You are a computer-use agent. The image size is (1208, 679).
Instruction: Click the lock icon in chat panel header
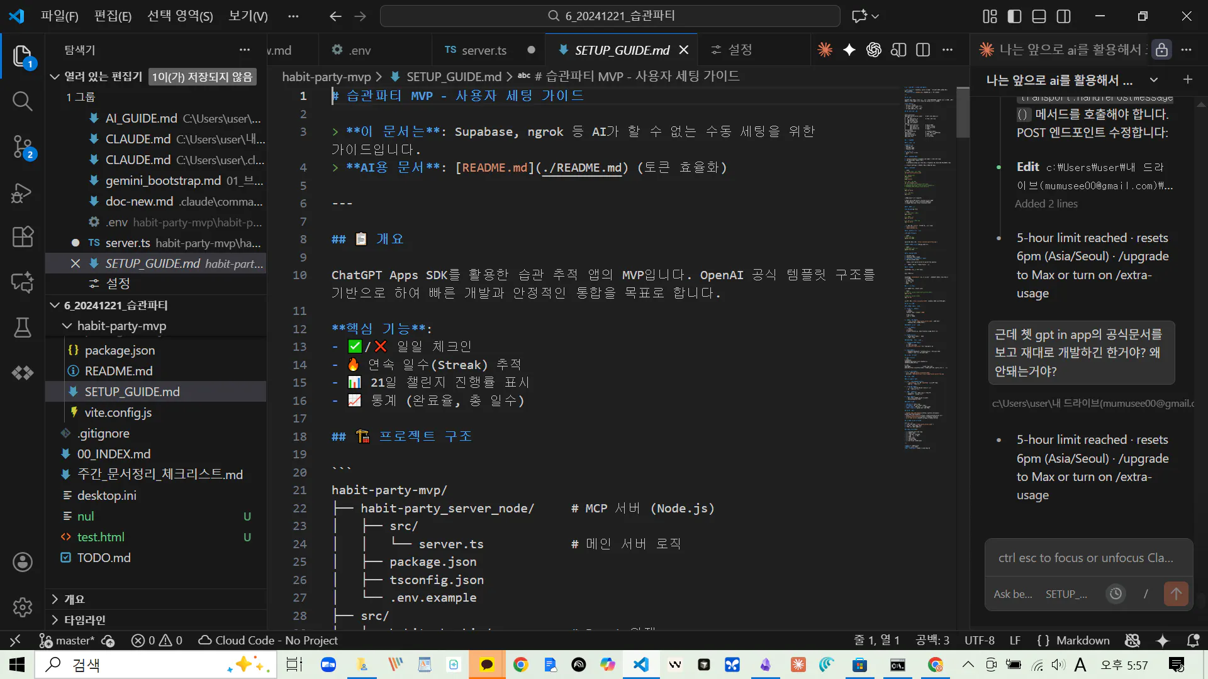pos(1161,50)
